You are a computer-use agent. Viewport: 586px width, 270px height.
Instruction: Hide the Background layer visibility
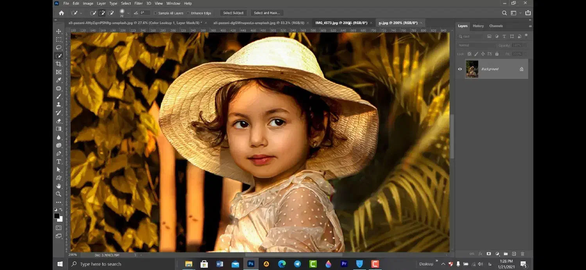(x=460, y=69)
